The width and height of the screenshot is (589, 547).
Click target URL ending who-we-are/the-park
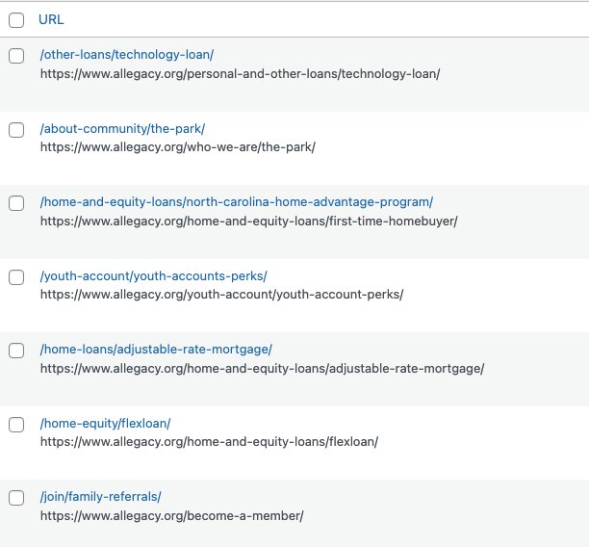tap(177, 147)
